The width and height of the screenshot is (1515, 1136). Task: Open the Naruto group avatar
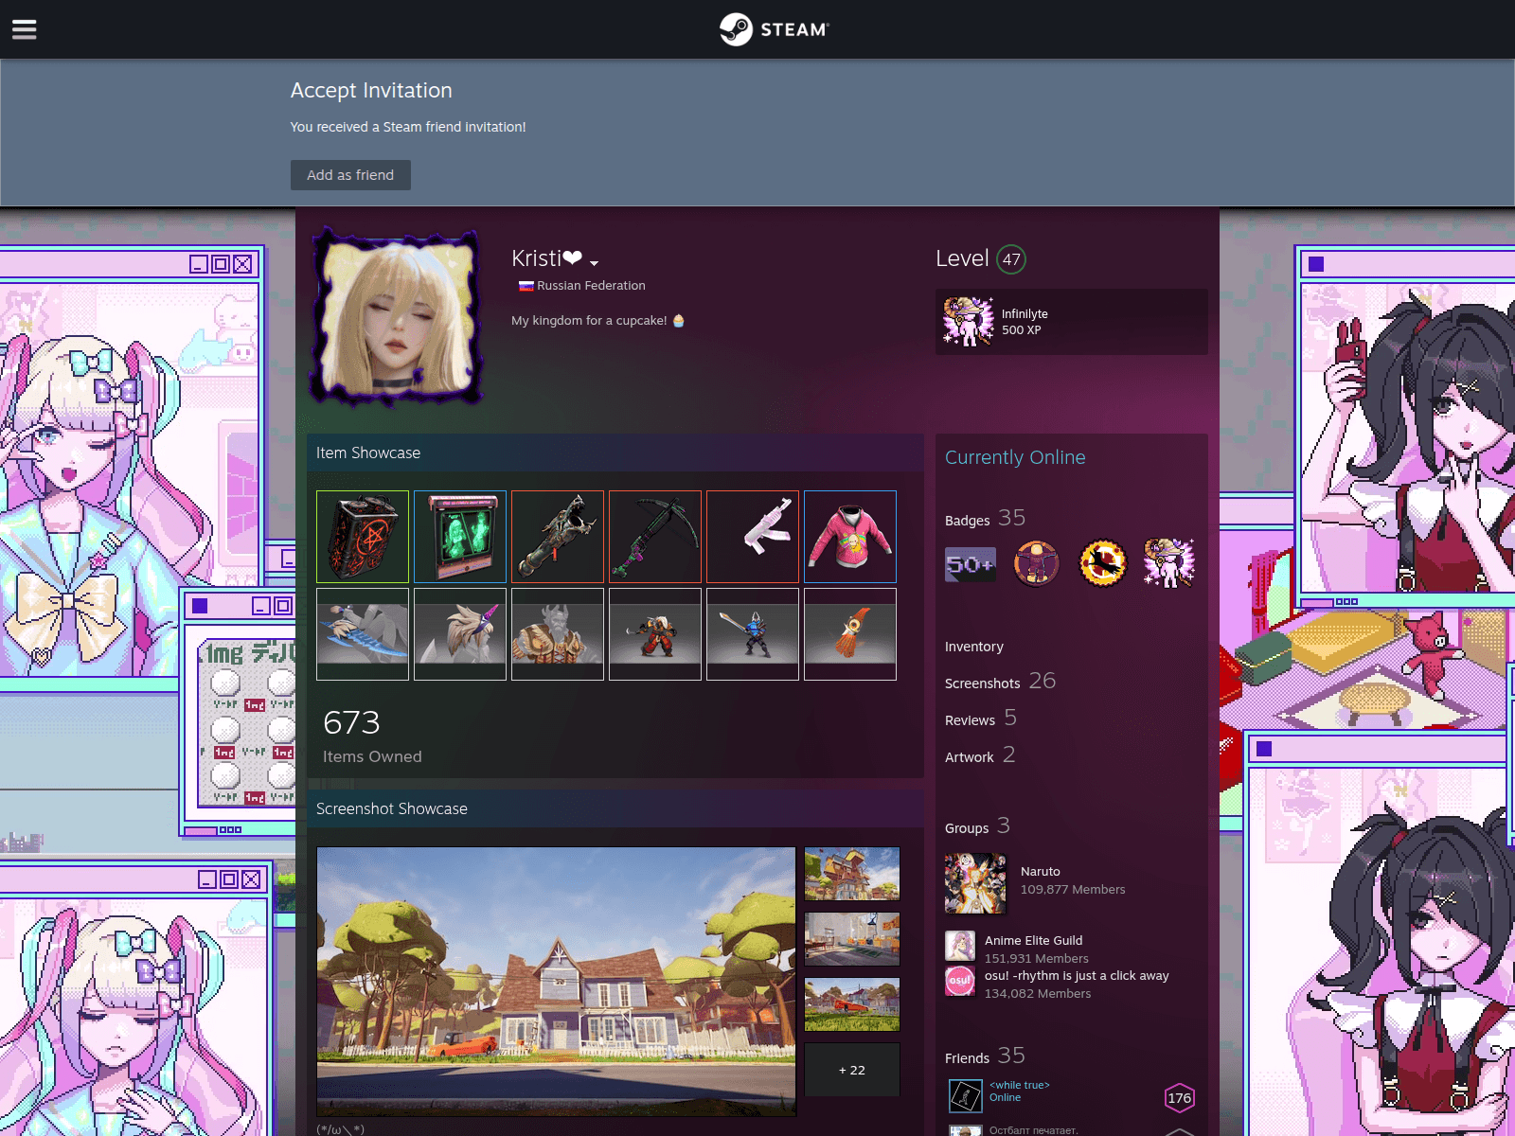click(x=975, y=883)
